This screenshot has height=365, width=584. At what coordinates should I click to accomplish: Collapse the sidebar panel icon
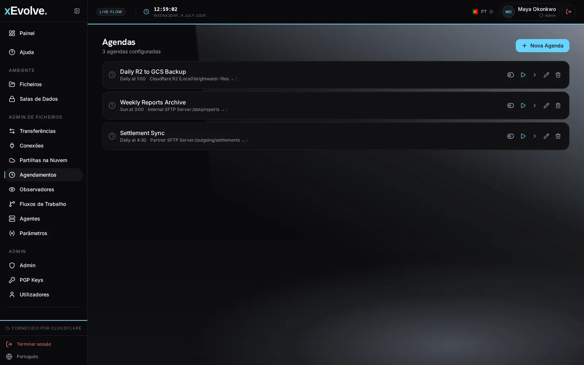tap(77, 11)
